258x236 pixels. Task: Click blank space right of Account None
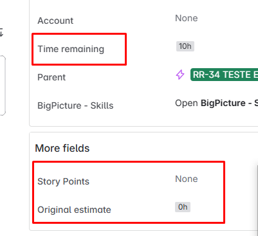point(227,18)
